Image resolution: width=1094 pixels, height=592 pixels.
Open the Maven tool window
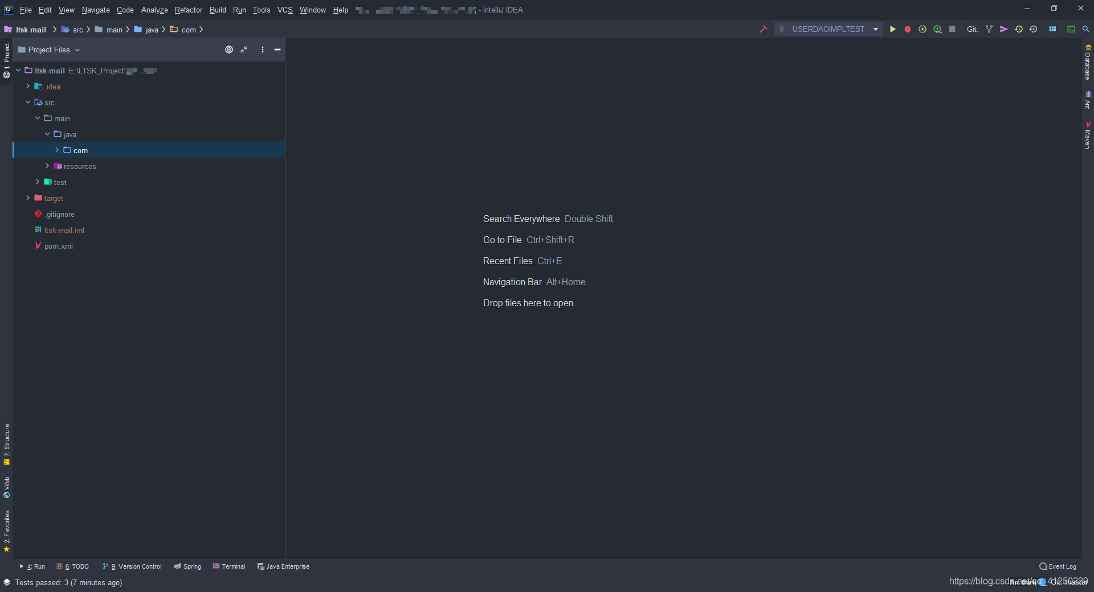click(x=1088, y=135)
